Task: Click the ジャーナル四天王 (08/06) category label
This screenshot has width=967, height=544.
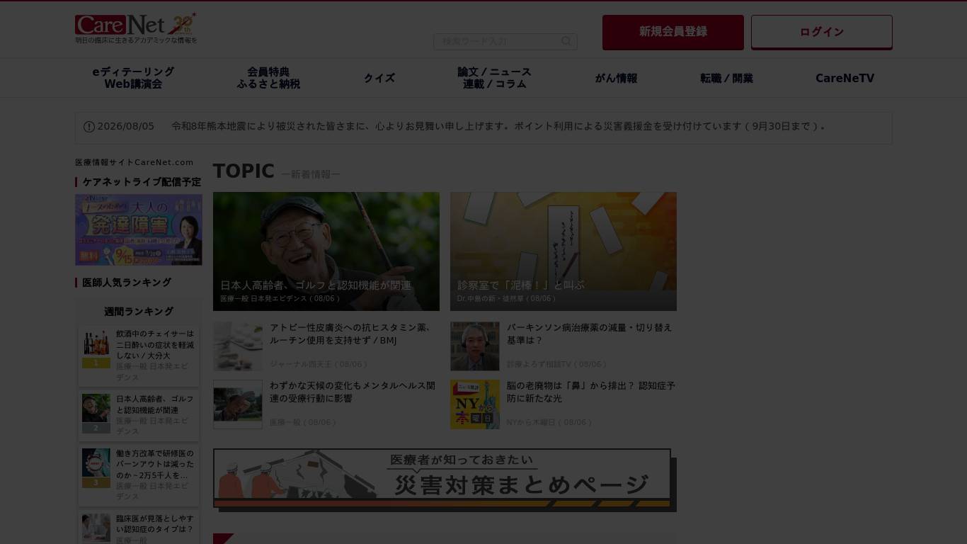Action: pos(319,364)
